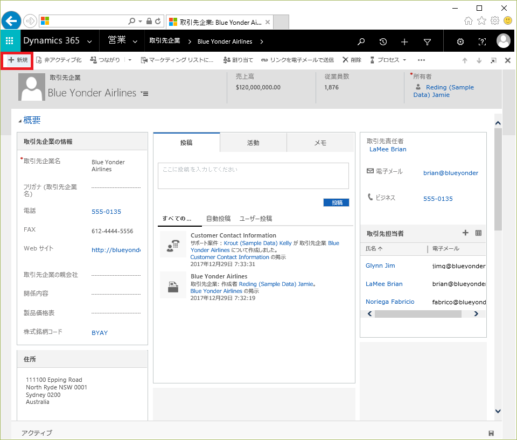Click the BYAY ticker symbol link
This screenshot has width=517, height=440.
point(100,333)
